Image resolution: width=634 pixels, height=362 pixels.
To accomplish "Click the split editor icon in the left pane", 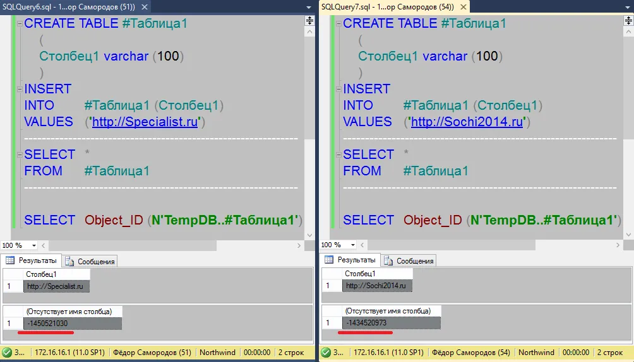I will click(x=309, y=21).
